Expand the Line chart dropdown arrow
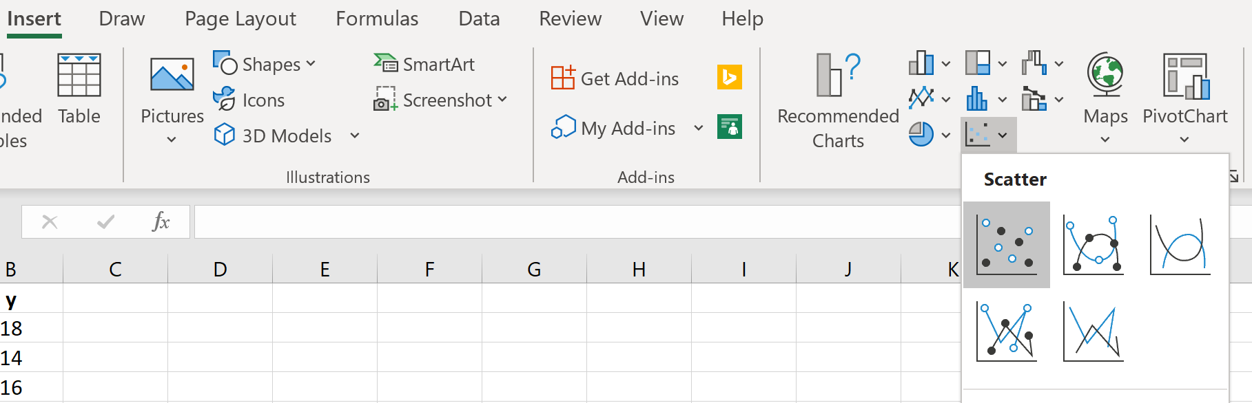Image resolution: width=1252 pixels, height=403 pixels. [946, 99]
